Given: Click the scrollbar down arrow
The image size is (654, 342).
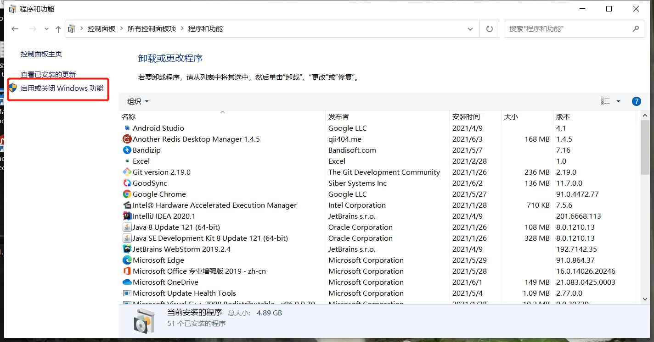Looking at the screenshot, I should pos(645,299).
